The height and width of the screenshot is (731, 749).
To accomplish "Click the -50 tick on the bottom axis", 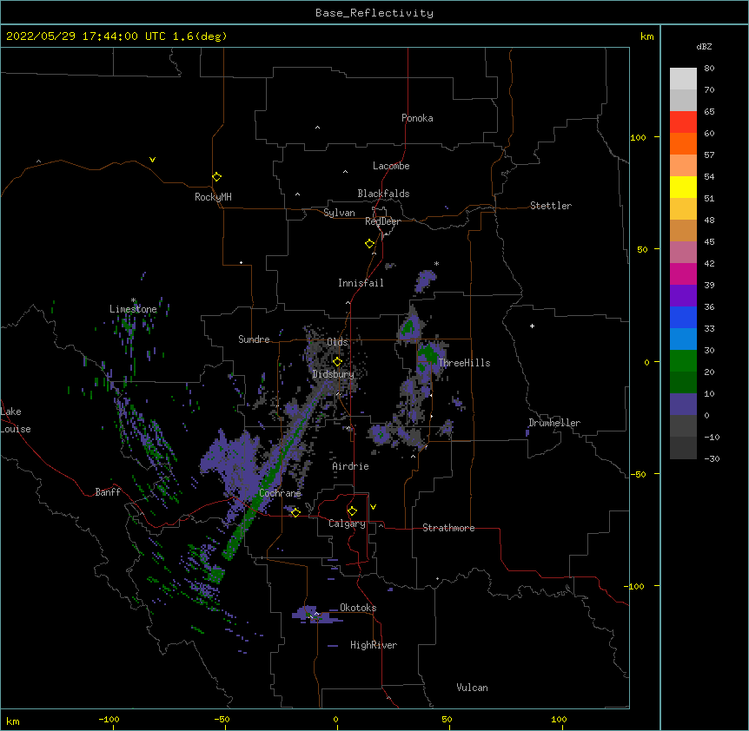I will (x=222, y=720).
